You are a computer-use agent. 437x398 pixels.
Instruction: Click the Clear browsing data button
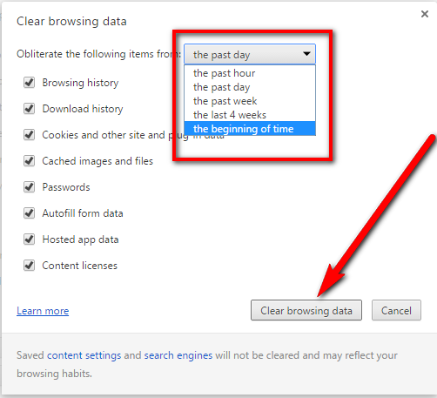[306, 310]
